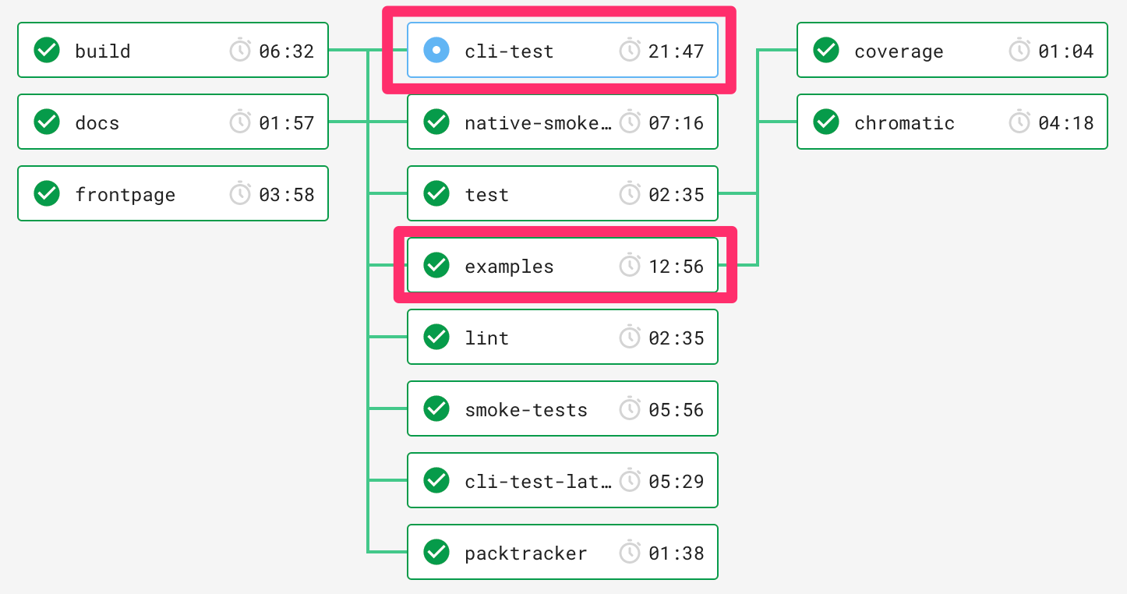
Task: Click the timer icon next to 21:47
Action: coord(630,50)
